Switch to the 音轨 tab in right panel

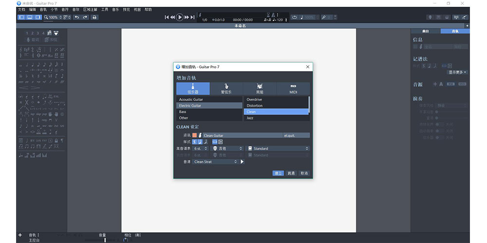click(x=455, y=31)
